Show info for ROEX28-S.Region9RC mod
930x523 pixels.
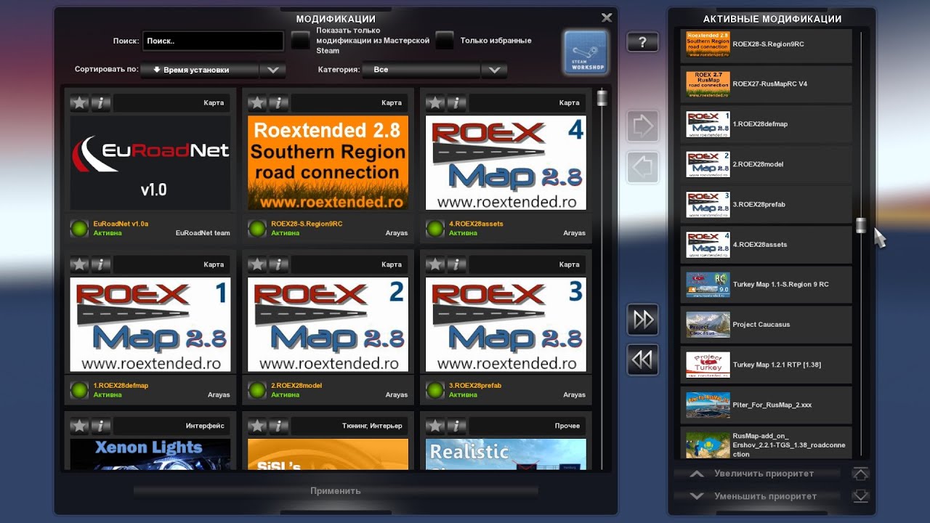(x=279, y=103)
